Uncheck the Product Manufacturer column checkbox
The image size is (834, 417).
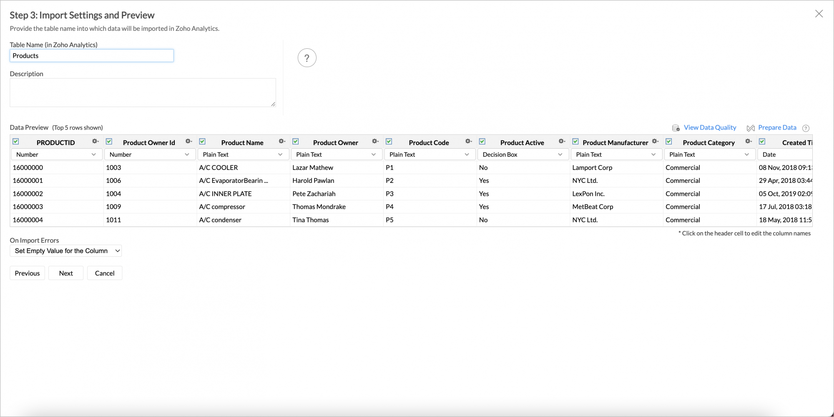[x=575, y=141]
